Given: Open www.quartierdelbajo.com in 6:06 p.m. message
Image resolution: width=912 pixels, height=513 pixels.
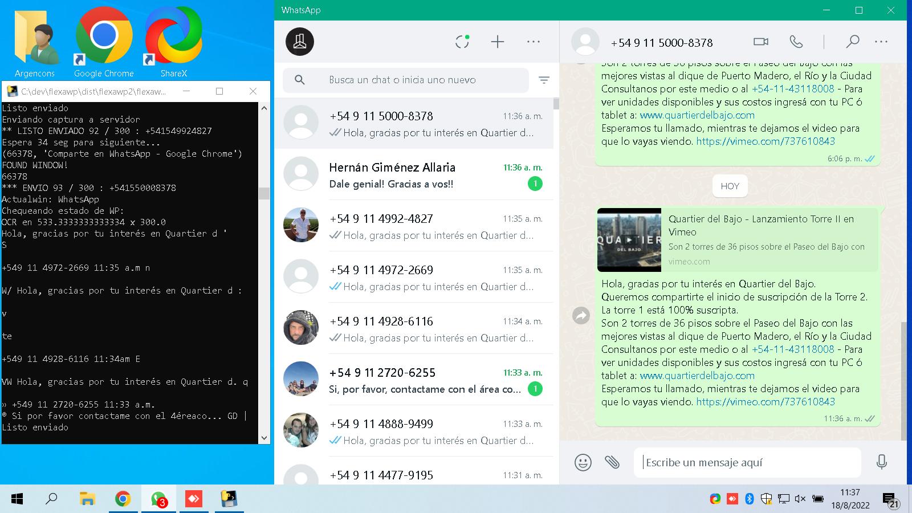Looking at the screenshot, I should click(x=697, y=115).
